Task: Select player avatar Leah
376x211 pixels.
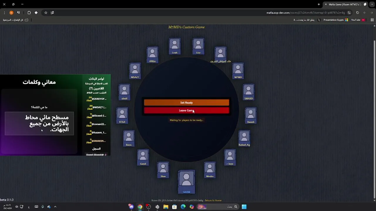Action: [174, 46]
